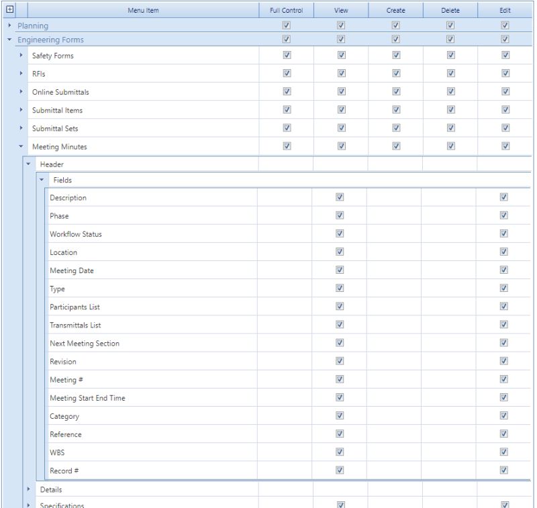Uncheck View for Type field
This screenshot has height=508, width=537.
pos(340,289)
